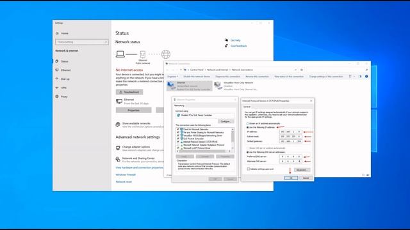
Task: Toggle QoS Packet Scheduler checkbox
Action: coord(178,139)
